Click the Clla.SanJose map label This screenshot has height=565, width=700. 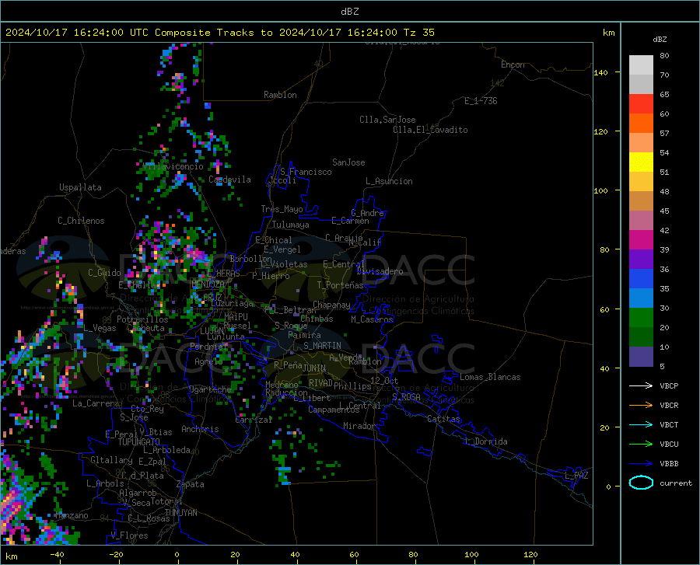click(387, 120)
